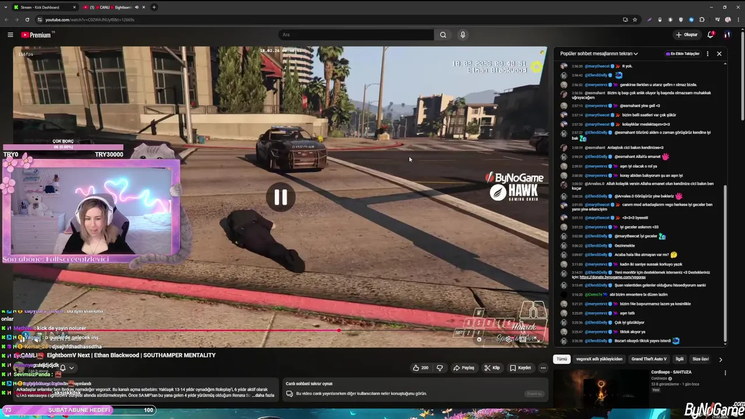Mute the CANLI Eightborn tab audio

pyautogui.click(x=137, y=7)
